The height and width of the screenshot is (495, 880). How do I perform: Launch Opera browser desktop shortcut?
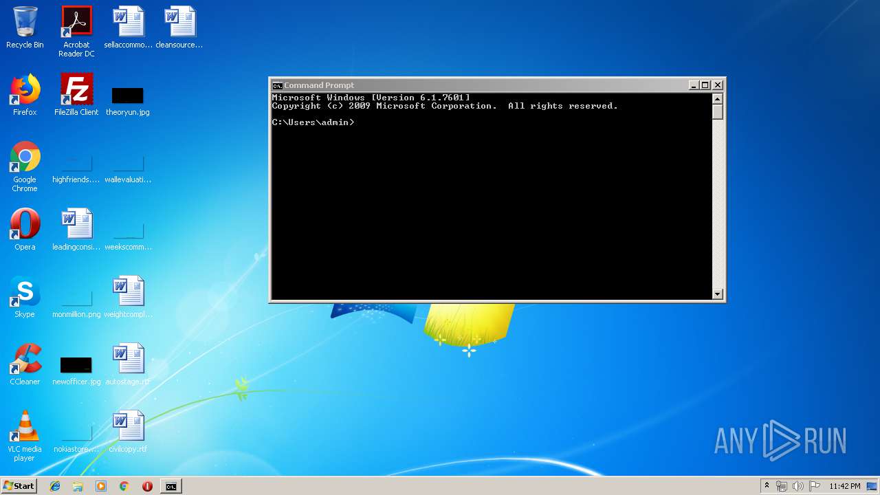coord(25,230)
